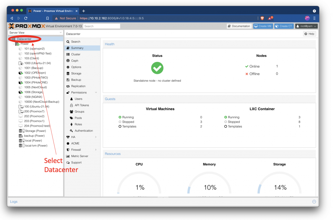Click the Brave Shields lion icon

(x=262, y=18)
